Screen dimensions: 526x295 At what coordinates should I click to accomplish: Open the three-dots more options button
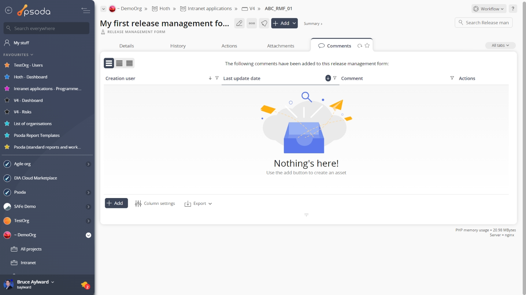coord(252,23)
